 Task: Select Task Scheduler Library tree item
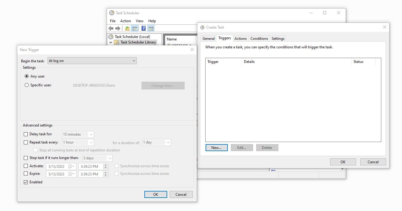point(138,42)
